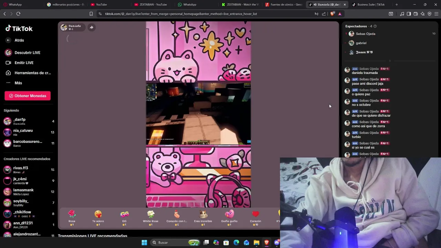Go back with the Atrás arrow

tap(8, 40)
